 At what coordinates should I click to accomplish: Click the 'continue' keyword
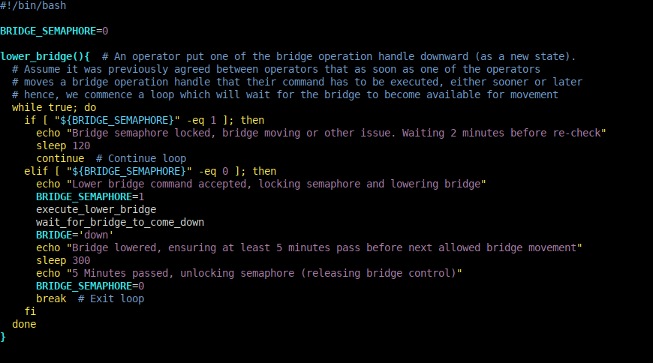(x=60, y=158)
